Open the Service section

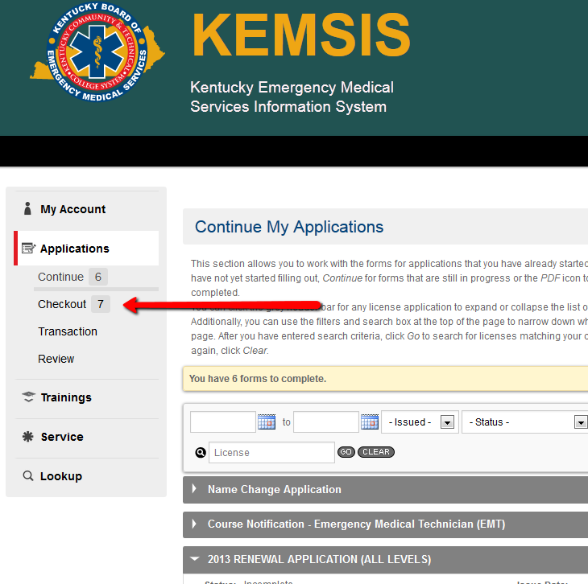(x=62, y=437)
